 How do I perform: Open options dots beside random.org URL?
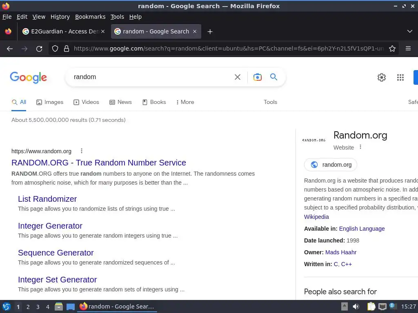pyautogui.click(x=82, y=151)
